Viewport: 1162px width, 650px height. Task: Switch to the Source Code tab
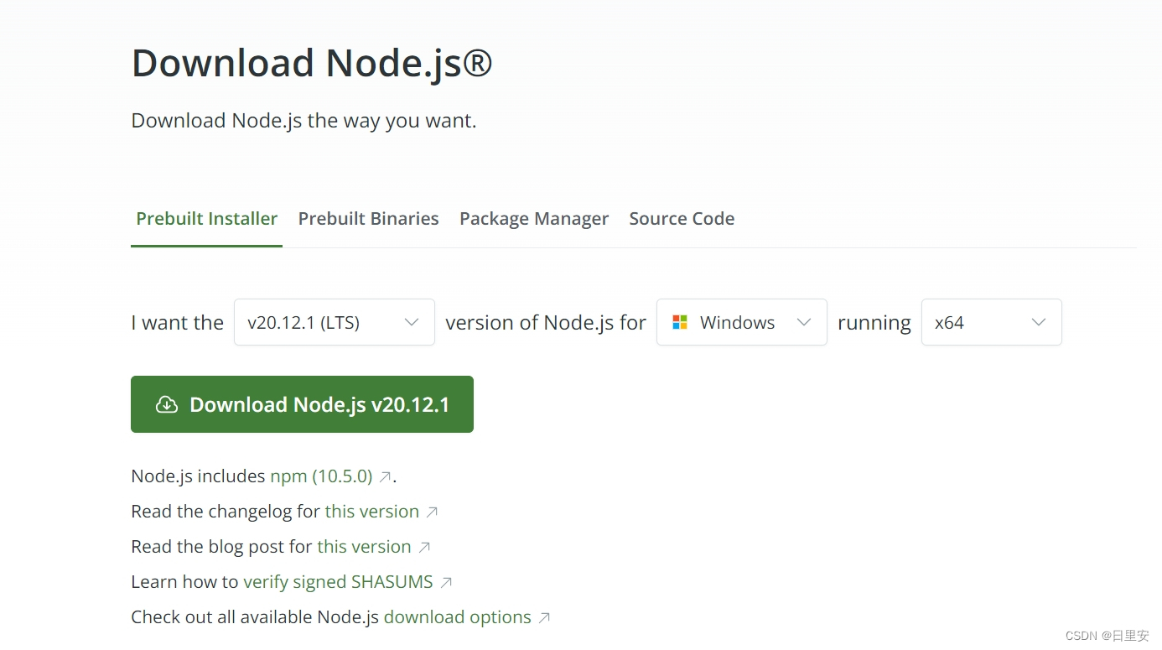coord(682,218)
